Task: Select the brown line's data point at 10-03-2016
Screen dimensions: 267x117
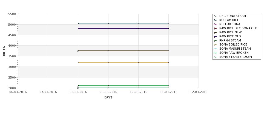Action: point(139,51)
